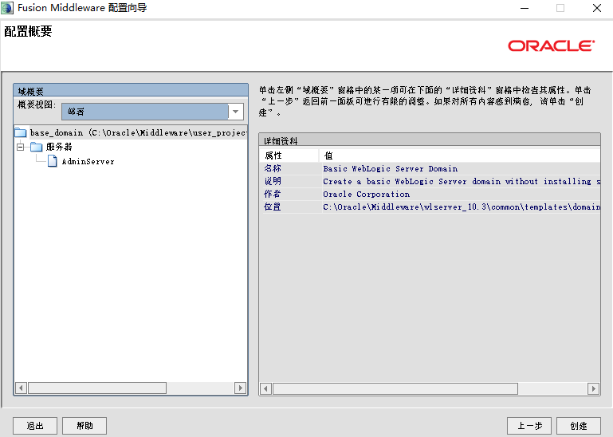Click the 'Oracle Corporation' value

coord(367,194)
